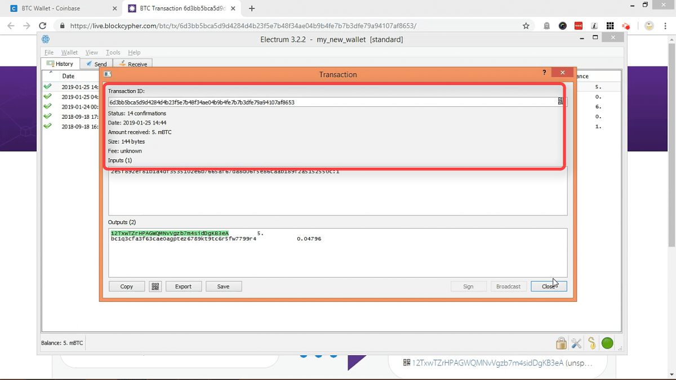Click the browser address bar URL
Image resolution: width=676 pixels, height=380 pixels.
click(x=243, y=26)
